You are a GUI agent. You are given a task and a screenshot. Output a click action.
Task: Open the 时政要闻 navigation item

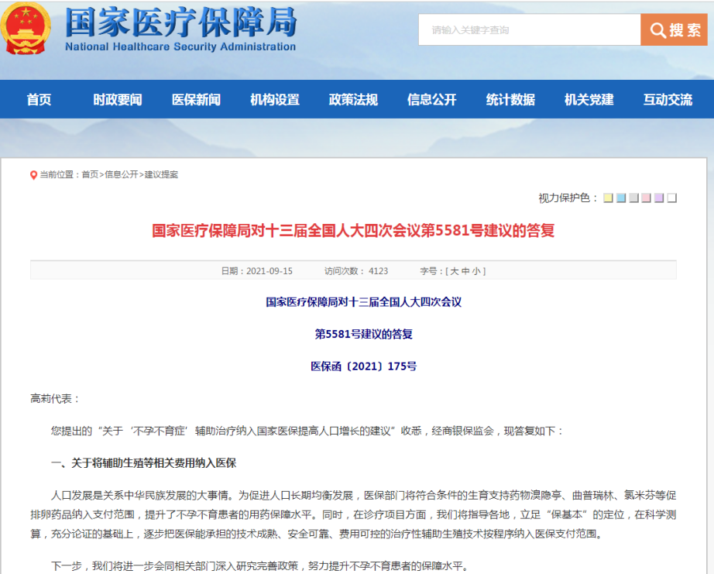pyautogui.click(x=118, y=99)
